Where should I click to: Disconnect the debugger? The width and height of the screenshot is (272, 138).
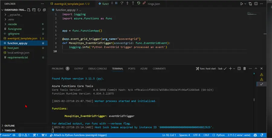[x=144, y=3]
